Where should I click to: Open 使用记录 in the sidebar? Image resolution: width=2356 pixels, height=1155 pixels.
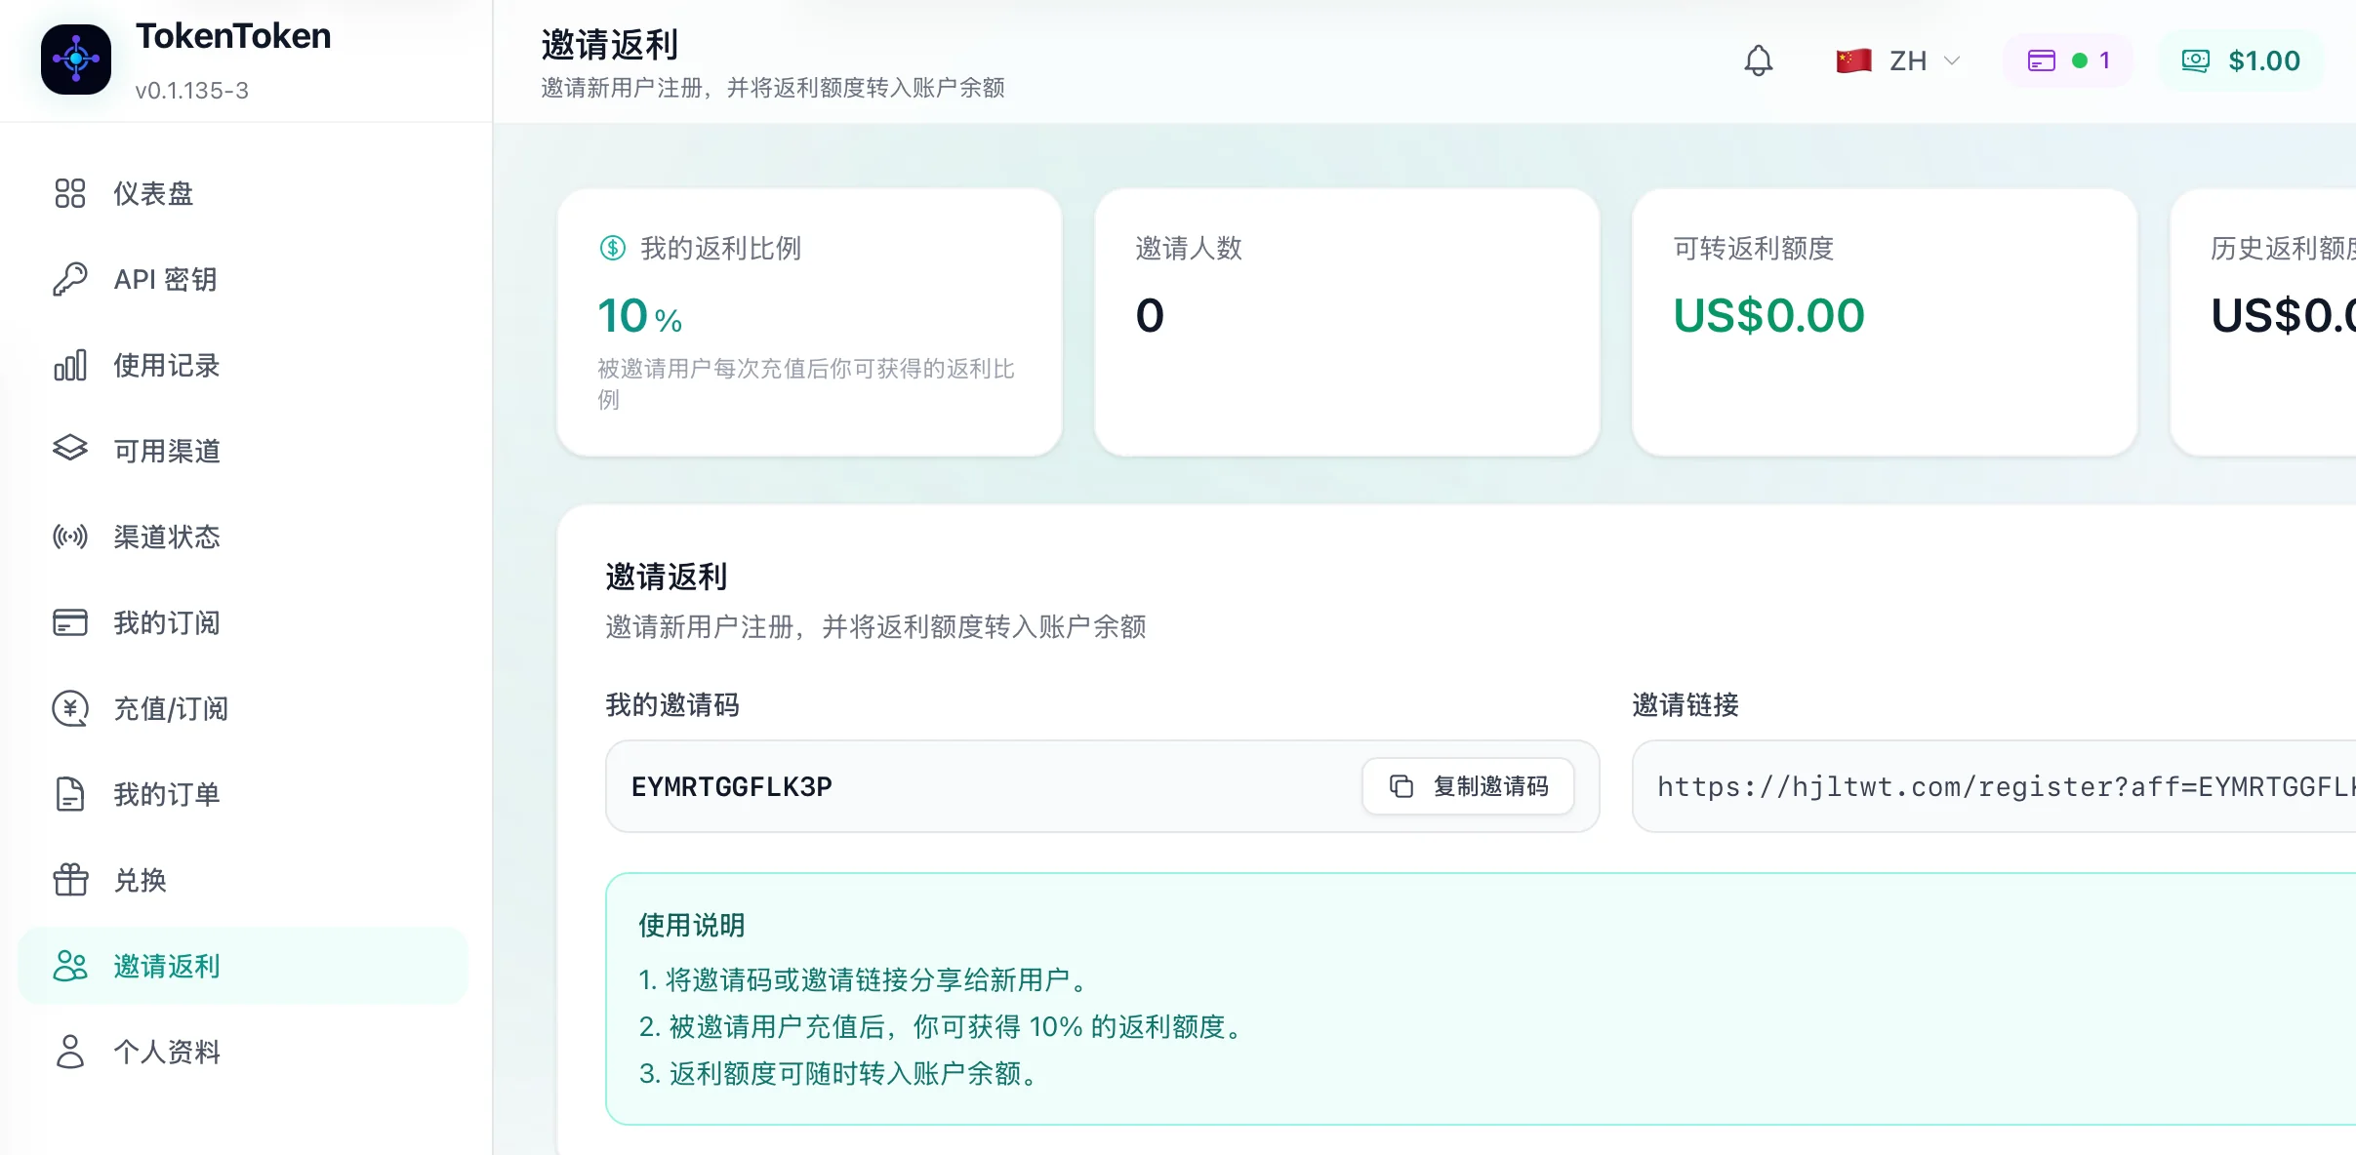pyautogui.click(x=243, y=365)
